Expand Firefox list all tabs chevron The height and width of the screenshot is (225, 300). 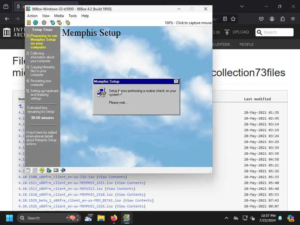tap(242, 6)
